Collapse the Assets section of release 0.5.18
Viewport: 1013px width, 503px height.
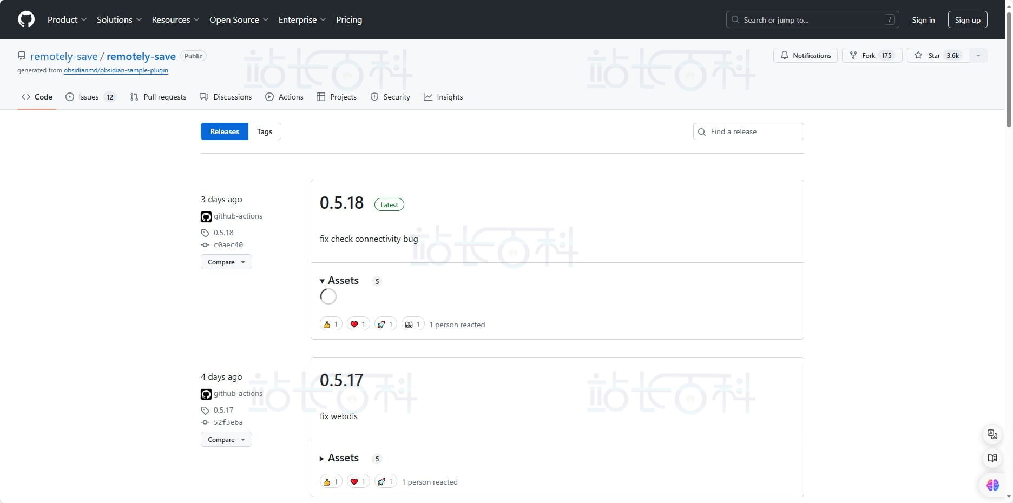(x=339, y=281)
